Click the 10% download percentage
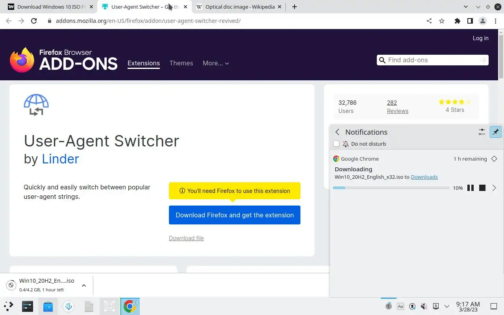This screenshot has width=504, height=315. pyautogui.click(x=458, y=188)
